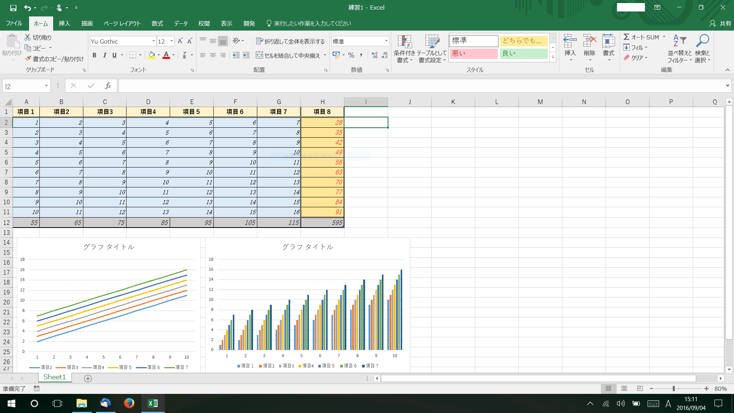Toggle Italic formatting

click(104, 55)
